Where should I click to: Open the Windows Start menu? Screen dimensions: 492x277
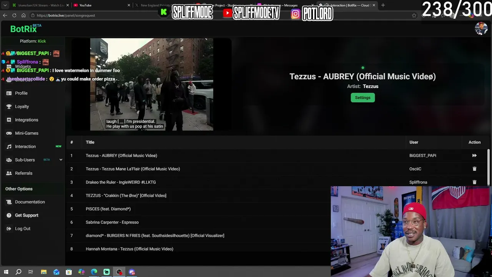(6, 272)
